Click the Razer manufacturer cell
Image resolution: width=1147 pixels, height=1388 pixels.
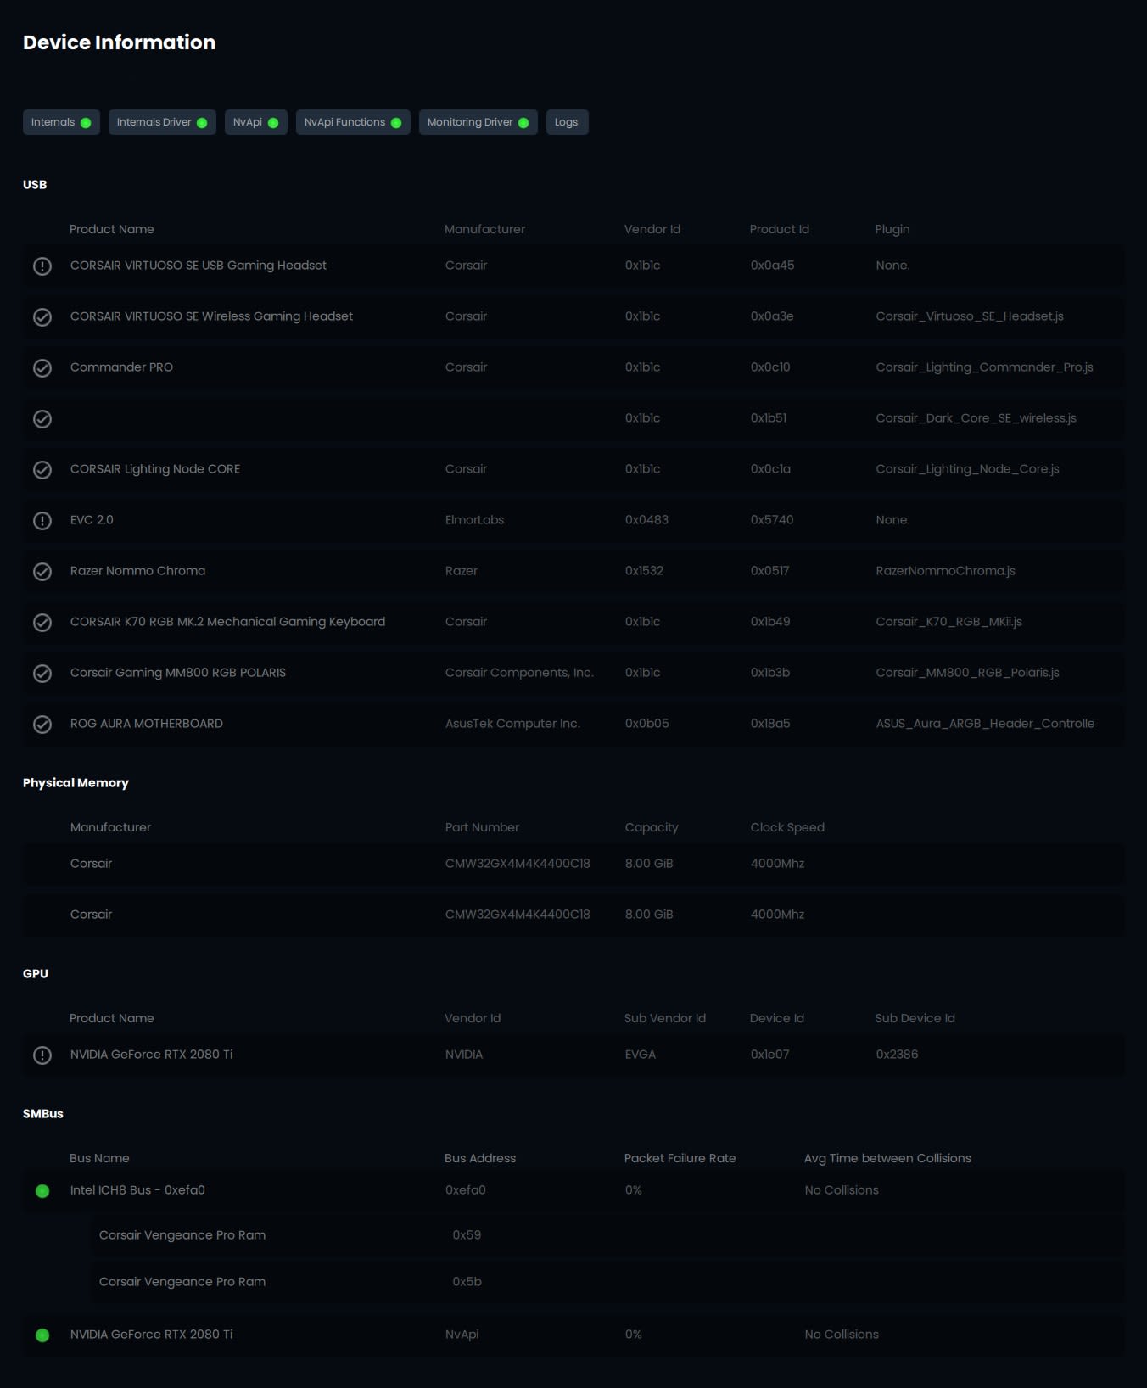(462, 571)
